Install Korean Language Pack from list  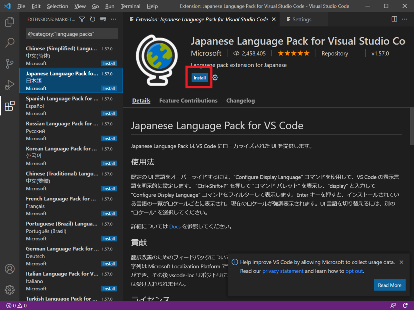pos(109,164)
